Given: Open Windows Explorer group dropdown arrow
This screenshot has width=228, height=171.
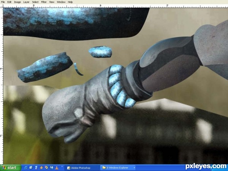Looking at the screenshot, I should pos(134,168).
